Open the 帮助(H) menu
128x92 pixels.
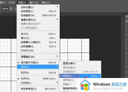point(46,3)
